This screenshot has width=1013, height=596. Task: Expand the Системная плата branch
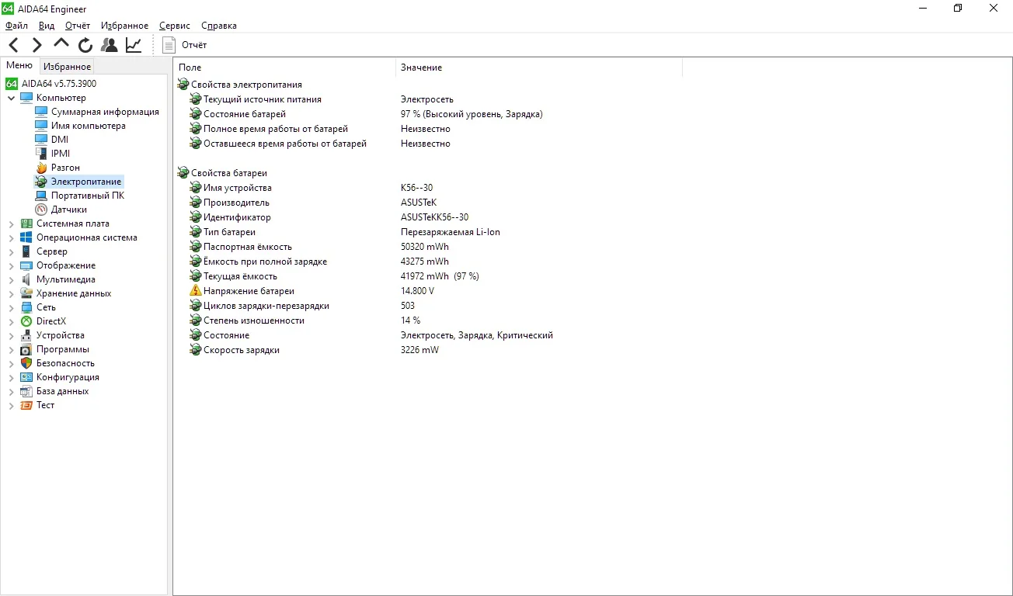11,223
